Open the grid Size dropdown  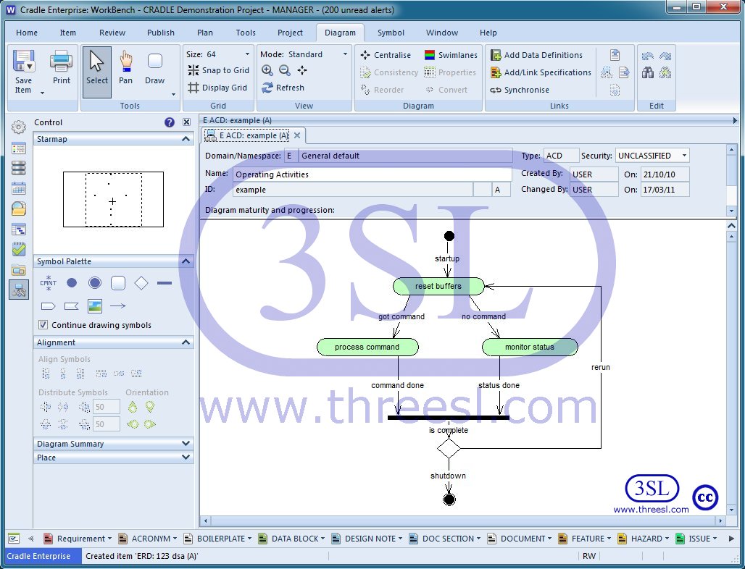[x=246, y=54]
